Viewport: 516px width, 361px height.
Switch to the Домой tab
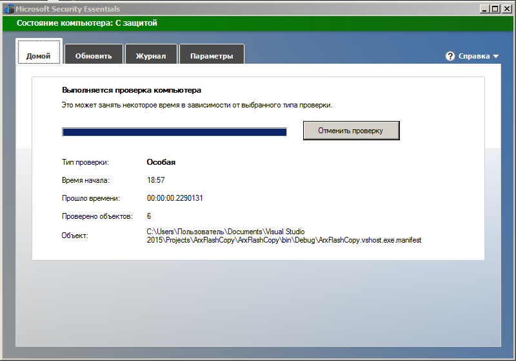click(39, 56)
